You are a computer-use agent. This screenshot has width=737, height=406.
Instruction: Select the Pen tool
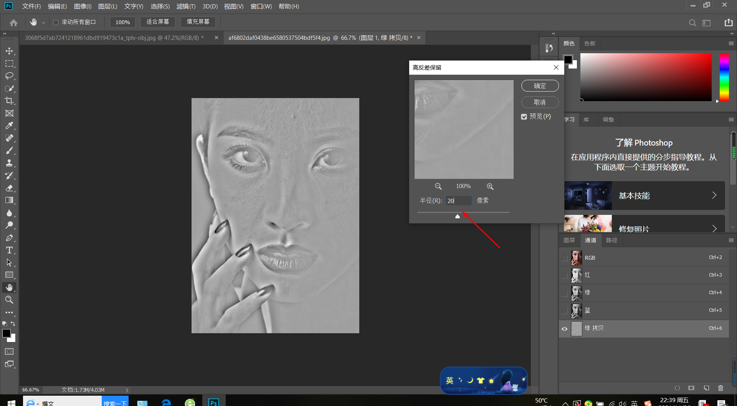(x=9, y=238)
